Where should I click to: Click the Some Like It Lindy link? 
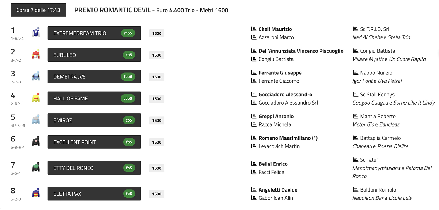[414, 103]
